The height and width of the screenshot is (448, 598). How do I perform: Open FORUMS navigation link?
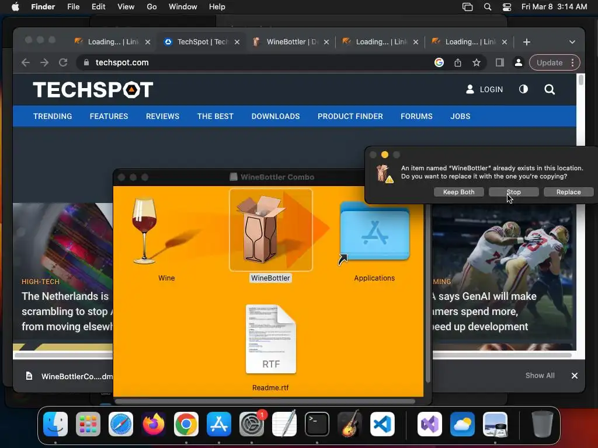416,116
